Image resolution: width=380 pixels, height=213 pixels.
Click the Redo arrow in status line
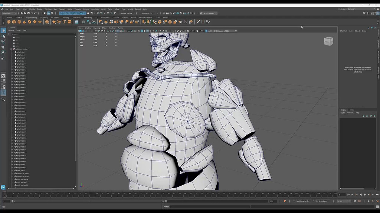pos(35,13)
